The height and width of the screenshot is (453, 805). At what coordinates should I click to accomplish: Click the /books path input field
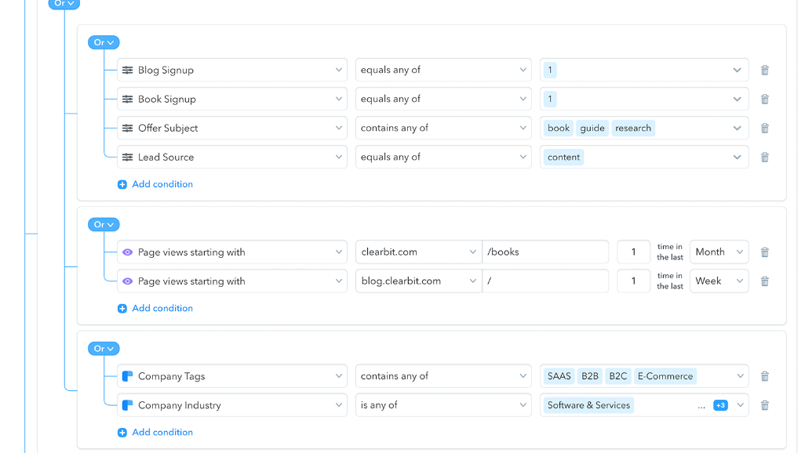[x=545, y=252]
